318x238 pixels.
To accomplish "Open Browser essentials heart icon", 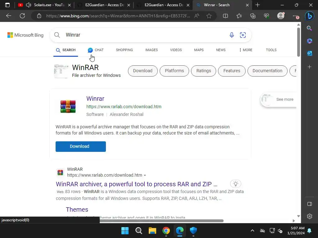I will (x=266, y=16).
